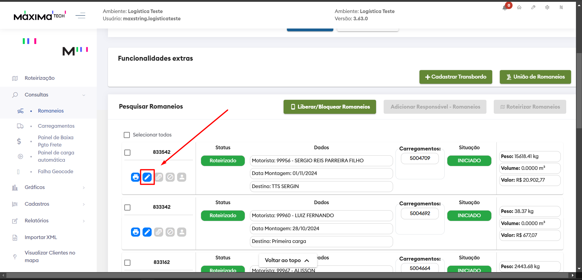The image size is (582, 280).
Task: Select the checkbox for romaneio 833342
Action: point(127,207)
